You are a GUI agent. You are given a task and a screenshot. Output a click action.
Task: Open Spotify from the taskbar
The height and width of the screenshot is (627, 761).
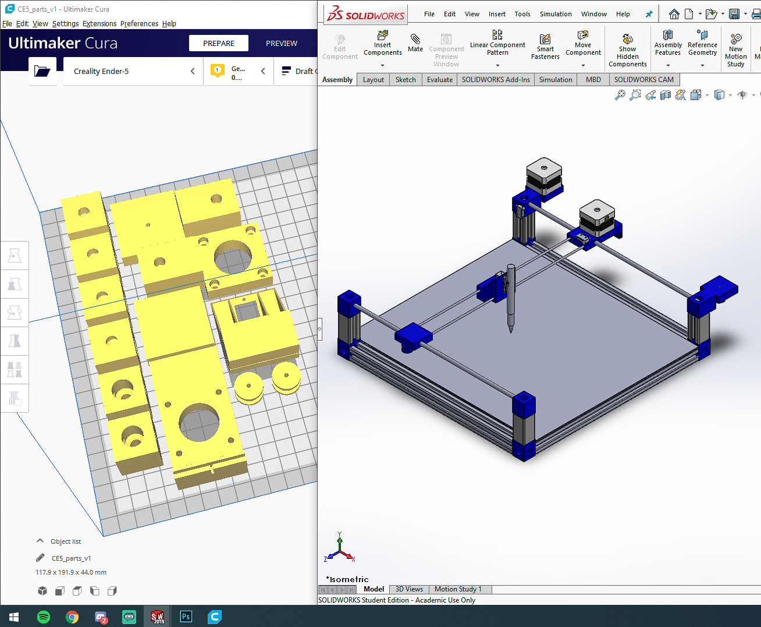pos(44,617)
